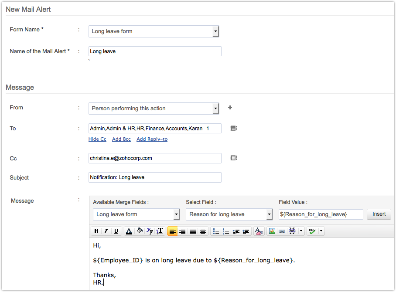This screenshot has height=292, width=396.
Task: Insert a bulleted list
Action: 216,231
